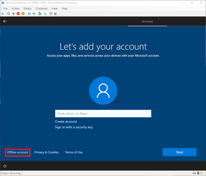Choose Offline account
Viewport: 206px width, 176px height.
click(x=17, y=152)
